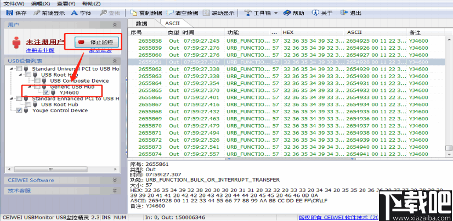Click the USB Composite Device plug icon
This screenshot has height=221, width=453.
point(44,80)
